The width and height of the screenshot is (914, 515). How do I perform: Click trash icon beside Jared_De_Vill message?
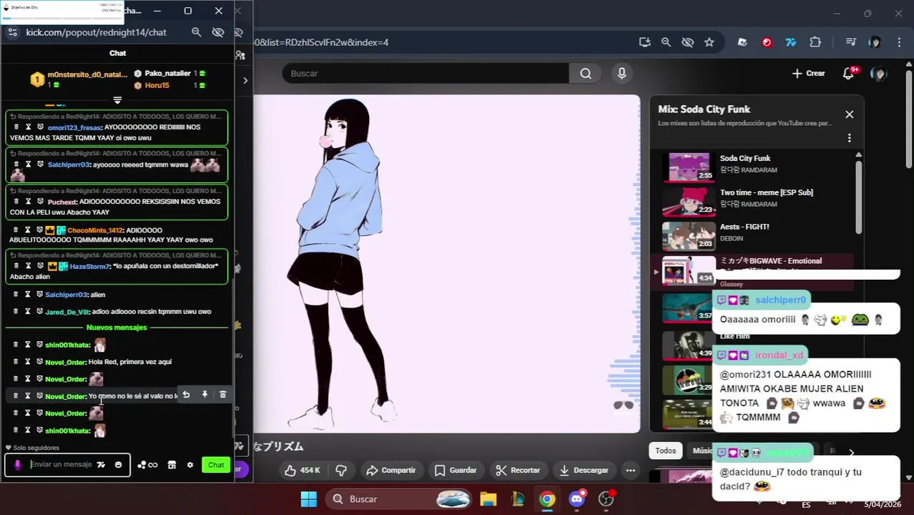click(x=16, y=311)
